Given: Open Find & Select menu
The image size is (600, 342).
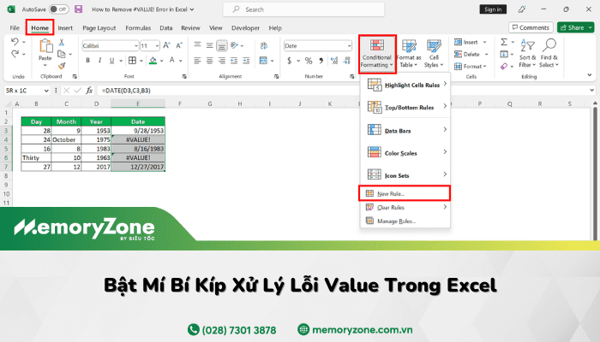Looking at the screenshot, I should 549,53.
